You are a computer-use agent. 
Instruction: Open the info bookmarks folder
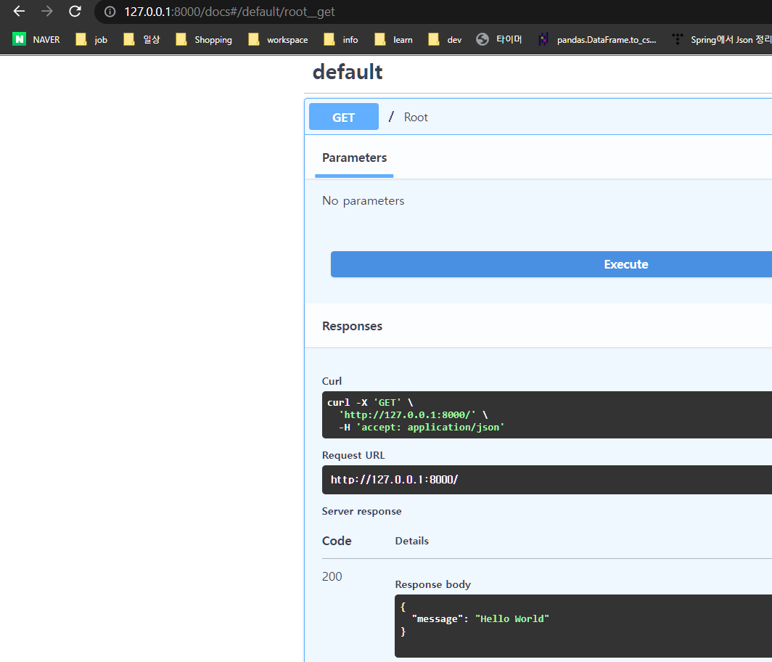[341, 39]
